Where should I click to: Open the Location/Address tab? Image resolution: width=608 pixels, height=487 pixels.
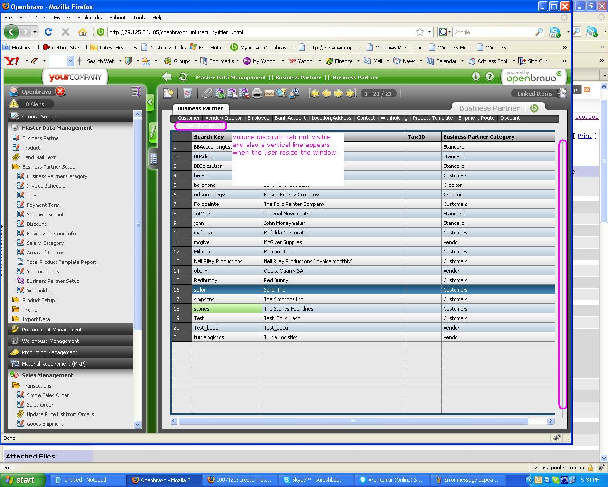[x=331, y=118]
